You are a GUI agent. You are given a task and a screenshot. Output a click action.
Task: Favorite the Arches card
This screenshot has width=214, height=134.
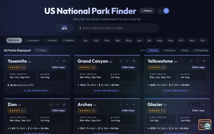click(x=121, y=105)
